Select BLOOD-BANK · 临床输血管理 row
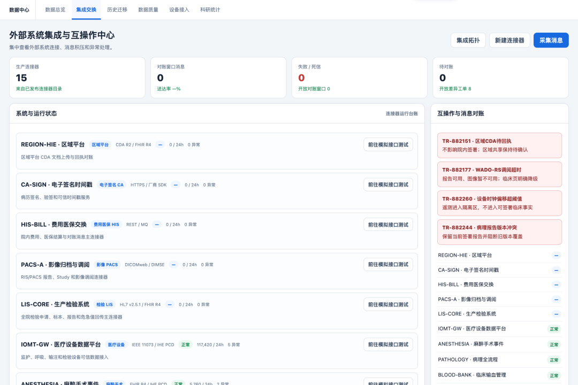 tap(499, 375)
